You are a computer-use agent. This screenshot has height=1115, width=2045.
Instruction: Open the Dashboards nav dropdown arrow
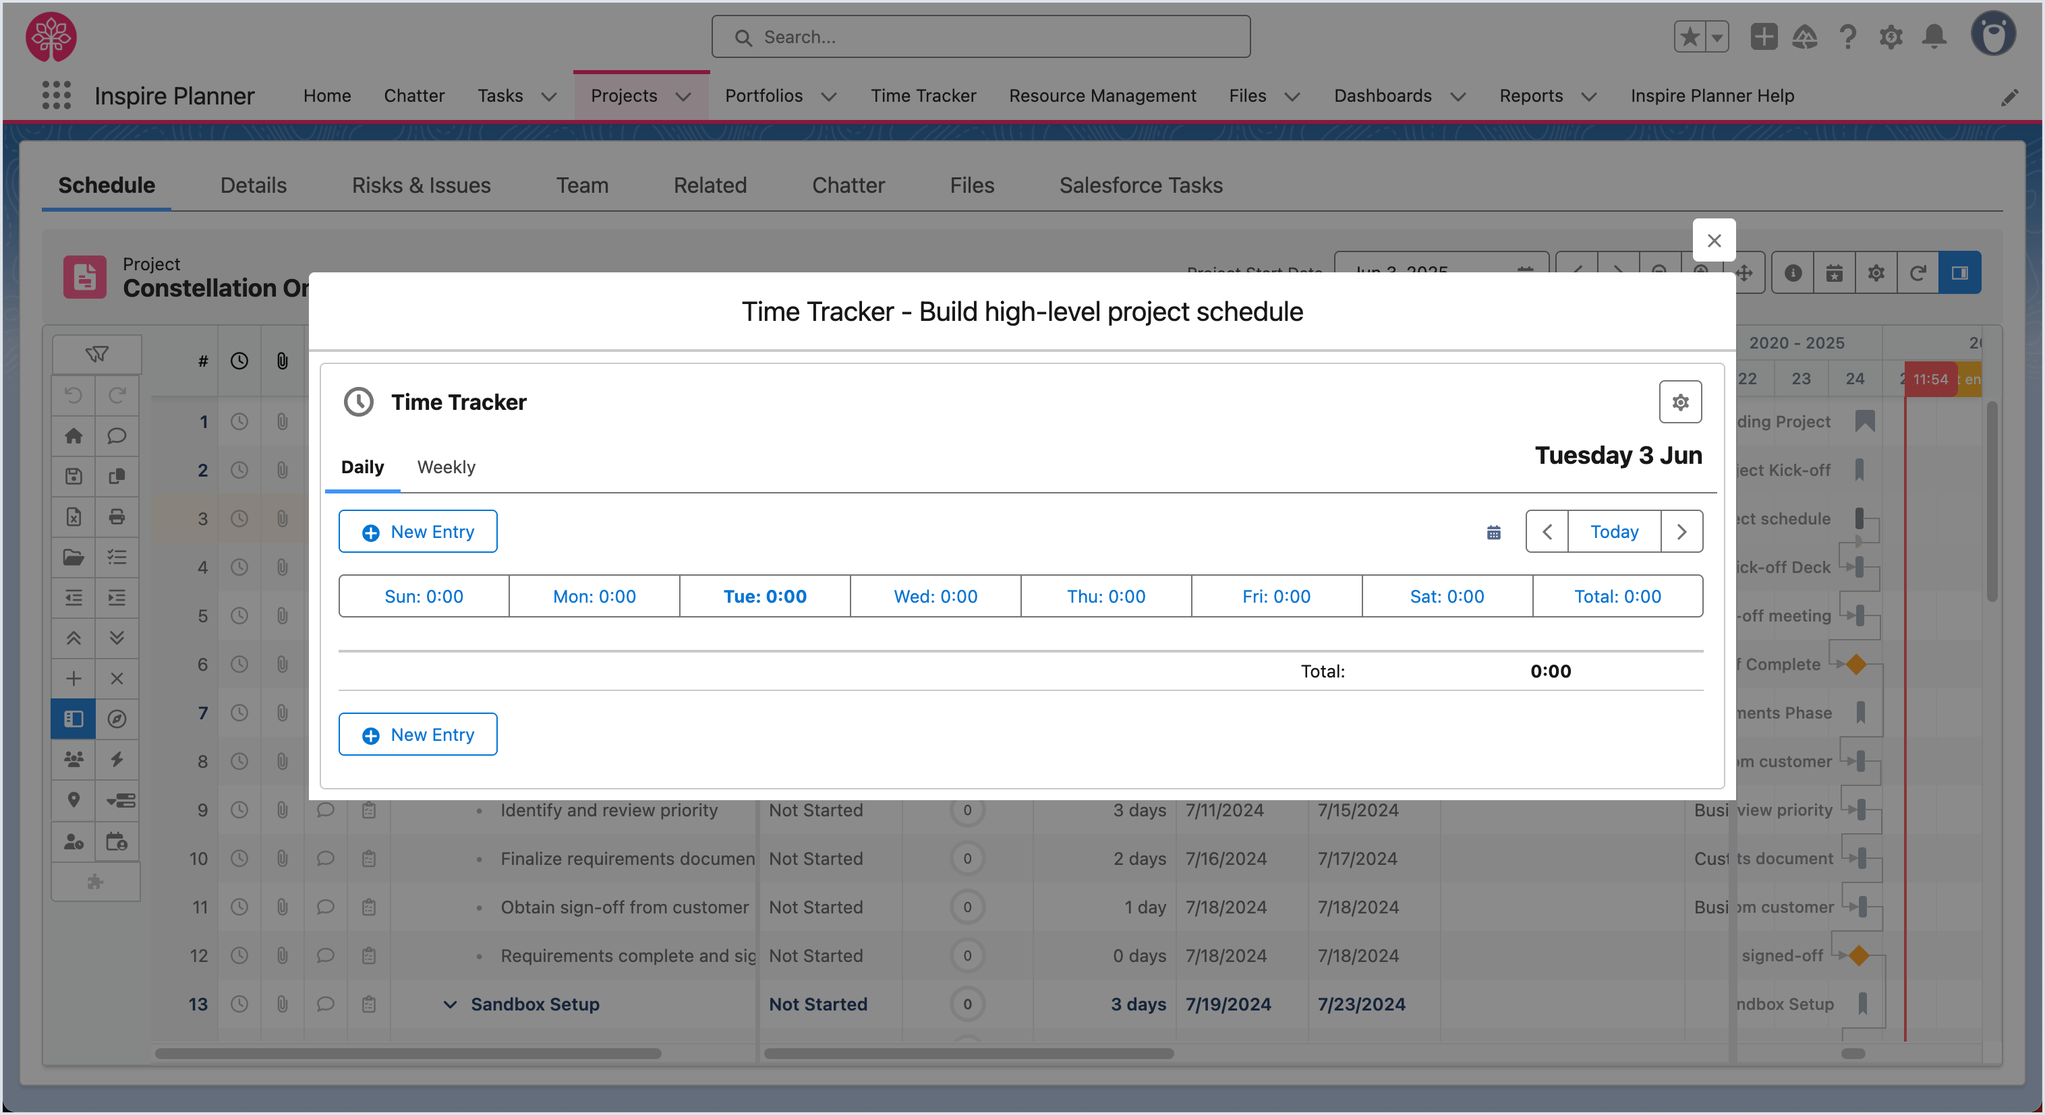pos(1458,96)
